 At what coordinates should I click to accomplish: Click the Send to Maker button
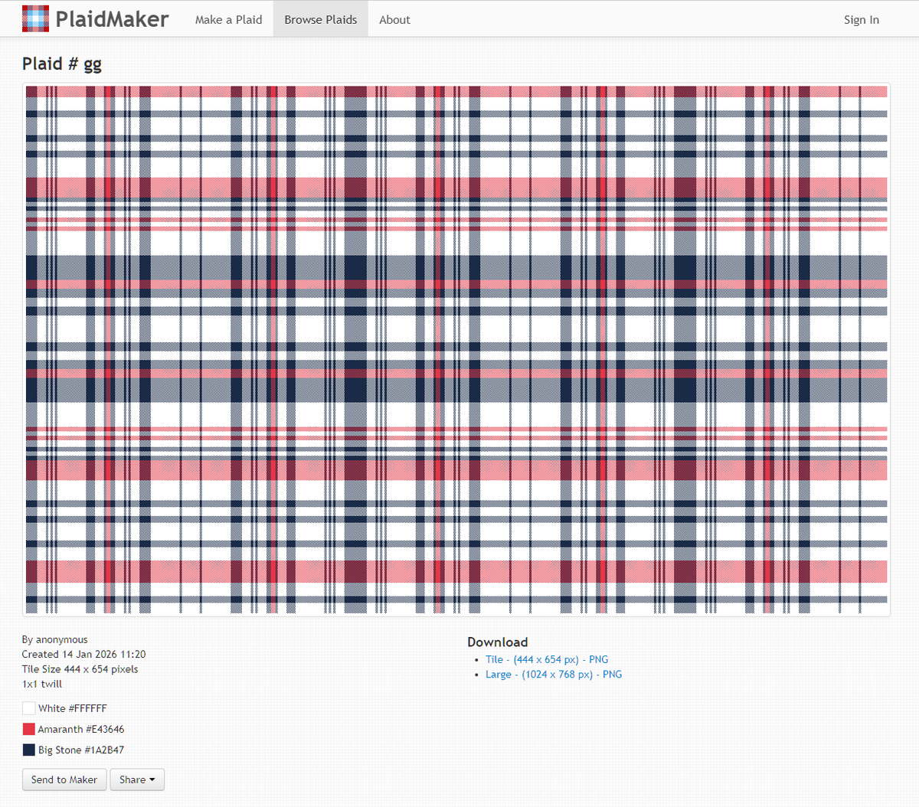64,779
